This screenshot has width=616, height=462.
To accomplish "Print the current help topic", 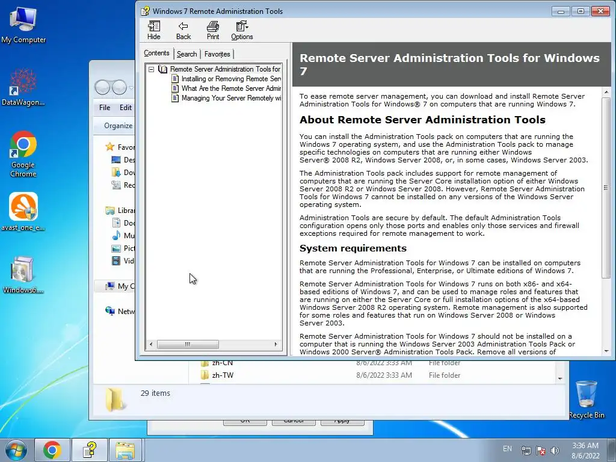I will (212, 30).
